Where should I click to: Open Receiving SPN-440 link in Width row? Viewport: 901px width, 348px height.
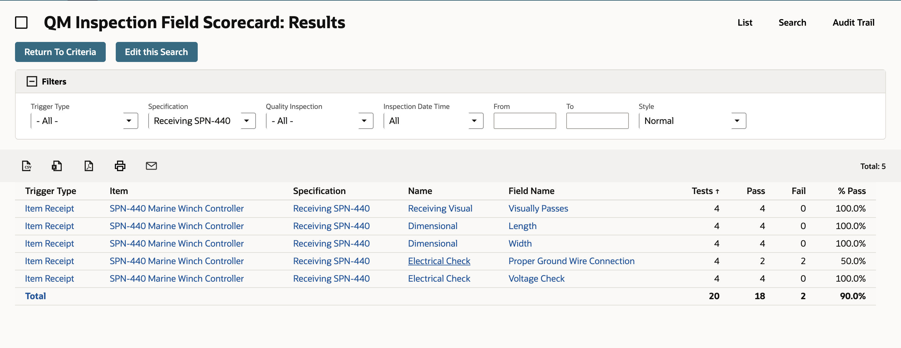[331, 243]
